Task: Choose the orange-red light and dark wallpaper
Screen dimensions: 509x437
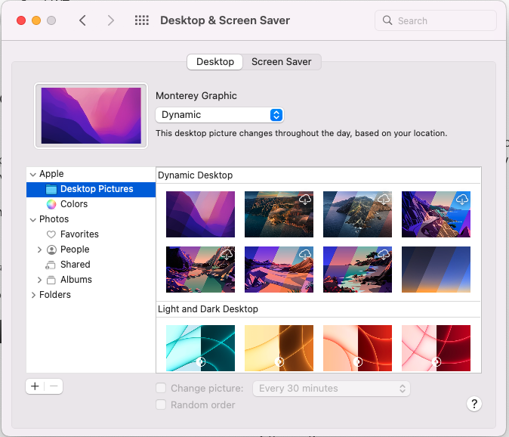Action: click(357, 348)
